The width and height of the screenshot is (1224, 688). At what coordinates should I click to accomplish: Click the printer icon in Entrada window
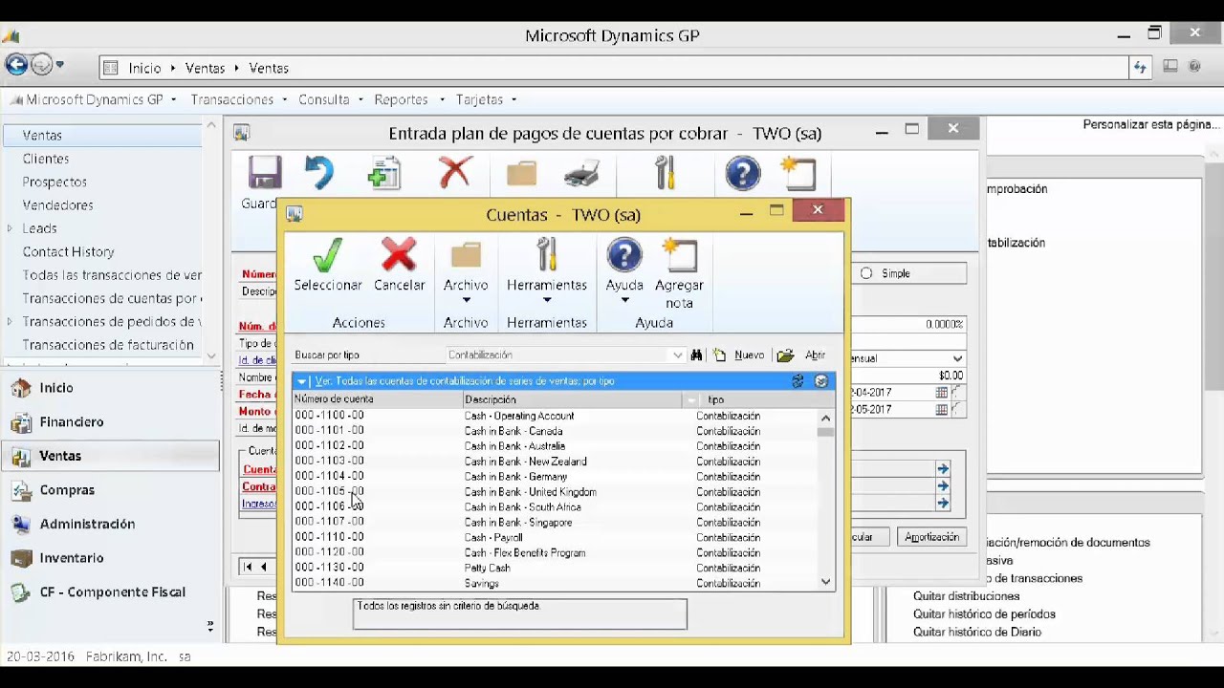click(x=582, y=175)
